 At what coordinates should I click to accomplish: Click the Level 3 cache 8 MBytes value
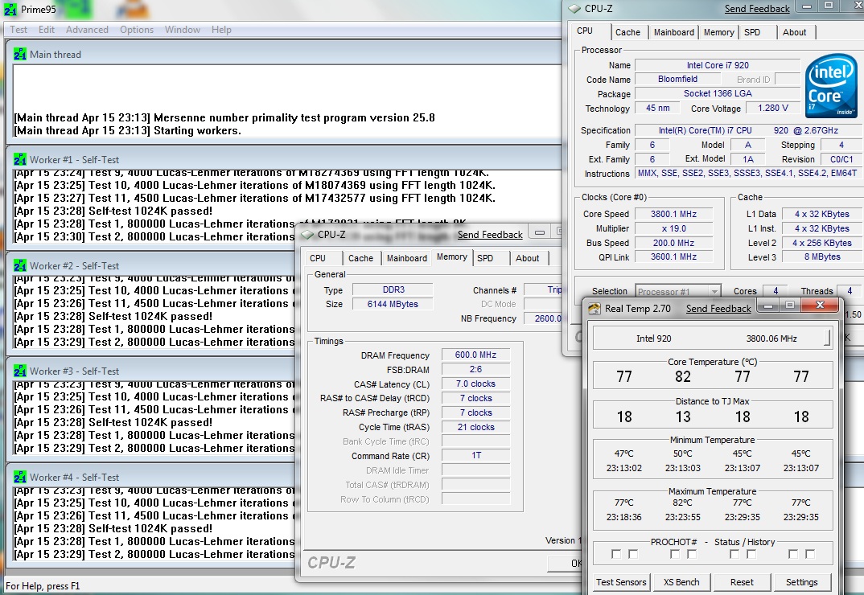[x=822, y=256]
